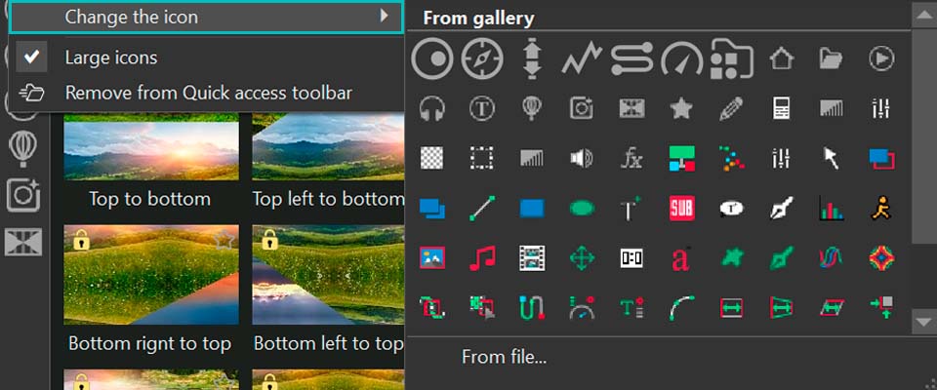Select the white mouse cursor icon

[832, 159]
